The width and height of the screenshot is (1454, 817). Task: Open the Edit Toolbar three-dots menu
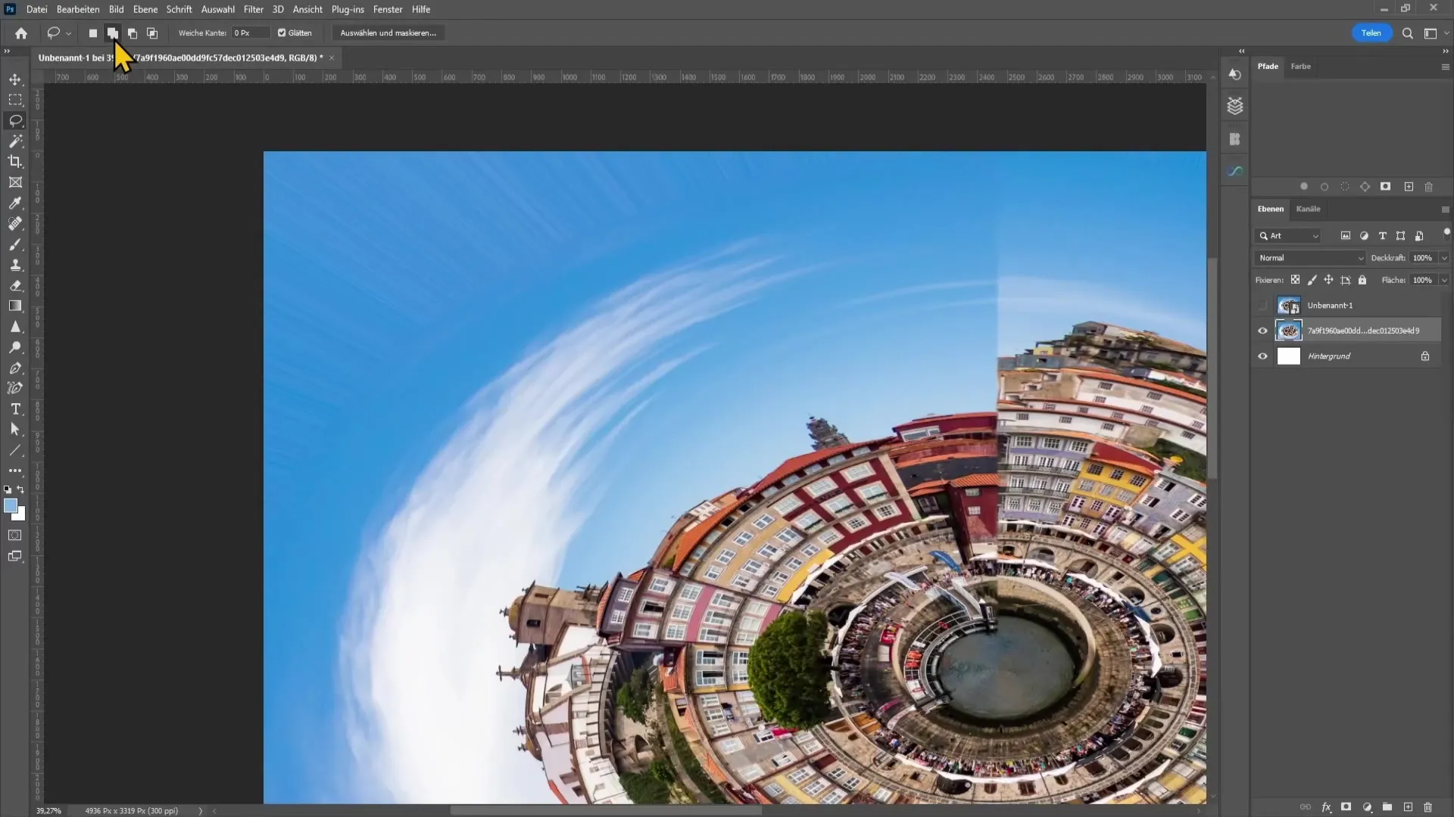click(15, 471)
